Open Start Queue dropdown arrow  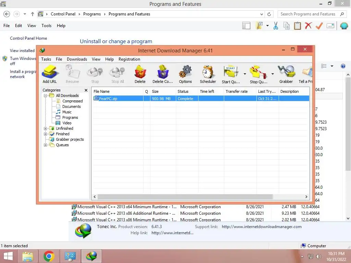pos(245,74)
